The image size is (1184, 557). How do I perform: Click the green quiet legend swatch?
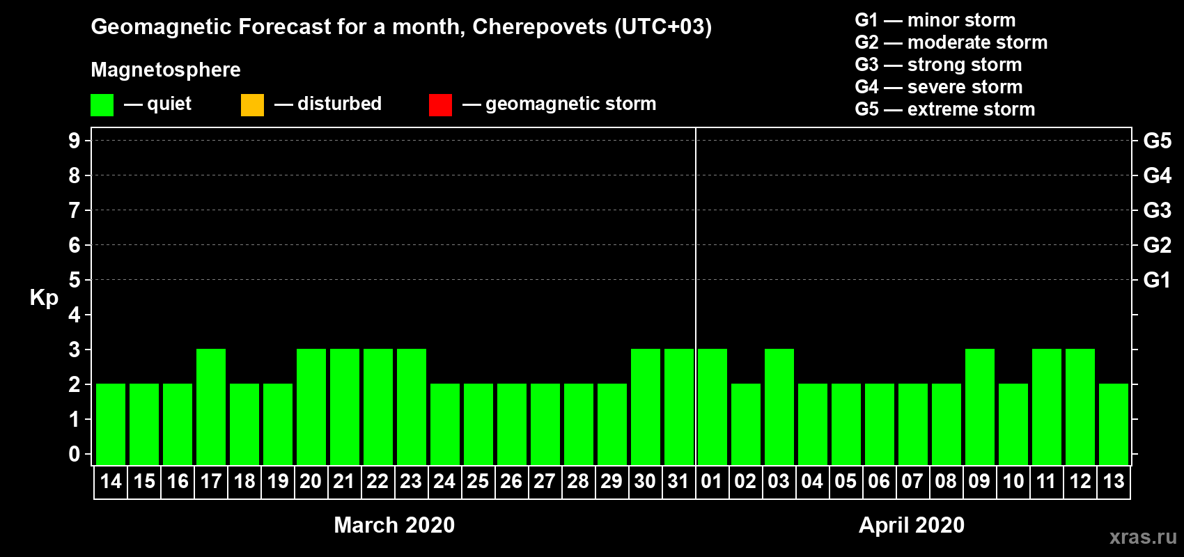pos(102,105)
